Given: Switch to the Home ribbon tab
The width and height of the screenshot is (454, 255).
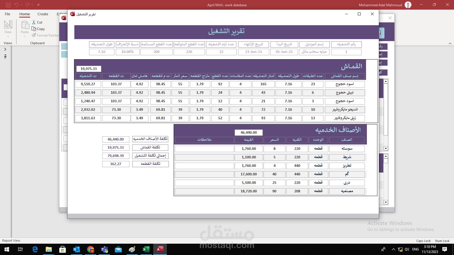Looking at the screenshot, I should point(24,14).
